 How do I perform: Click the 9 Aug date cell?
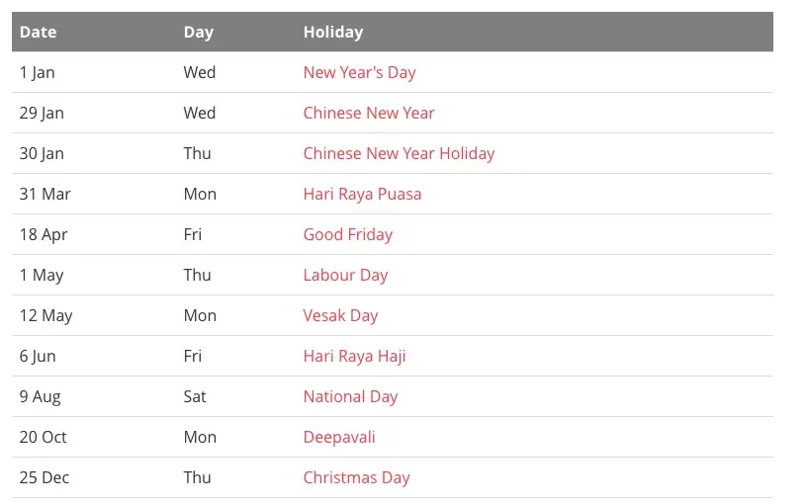pyautogui.click(x=41, y=397)
